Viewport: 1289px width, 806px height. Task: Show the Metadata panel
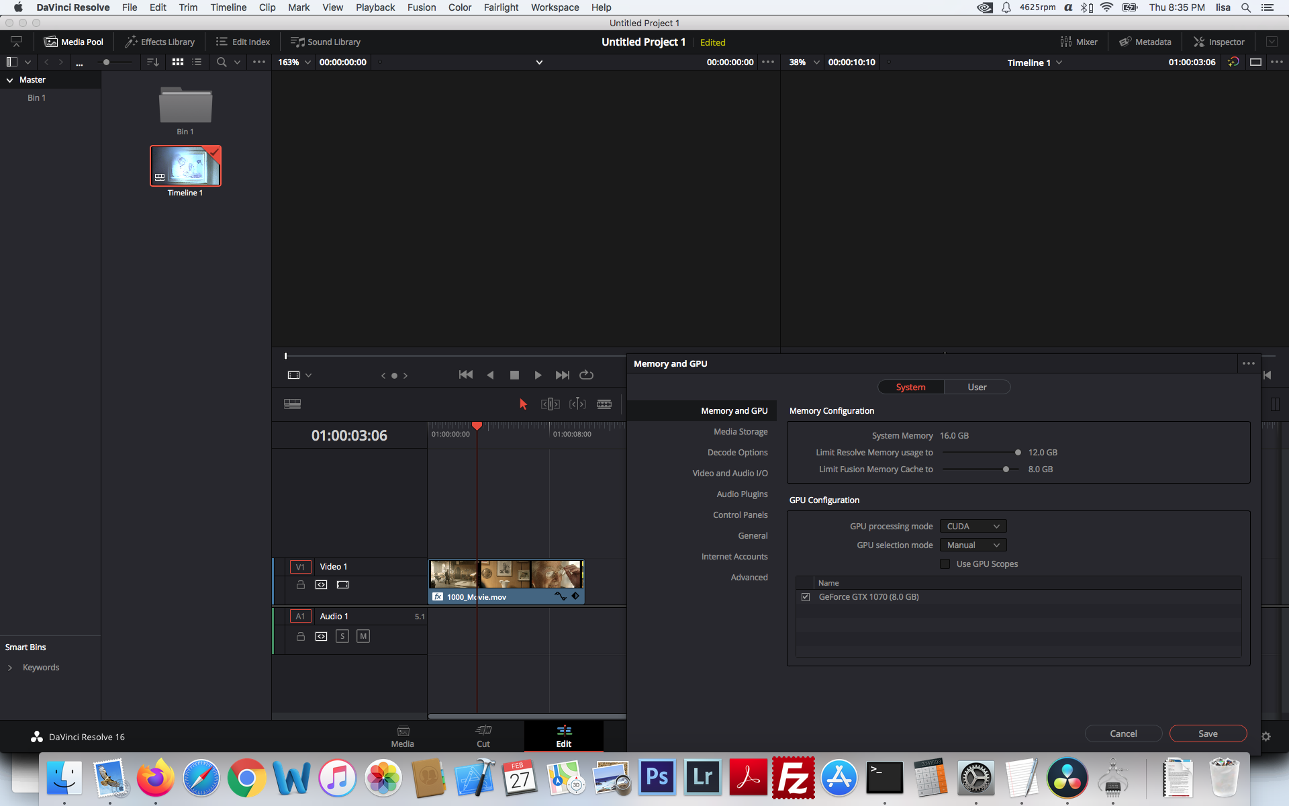point(1145,42)
